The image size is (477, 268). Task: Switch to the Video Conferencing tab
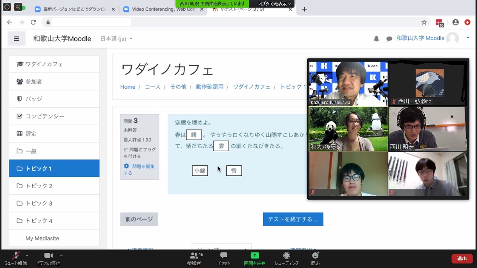click(163, 9)
